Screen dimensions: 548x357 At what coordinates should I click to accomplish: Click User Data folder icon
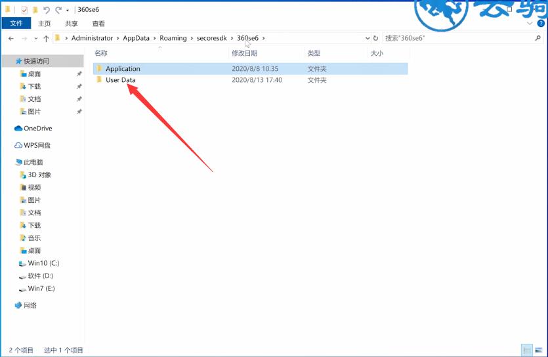(99, 79)
